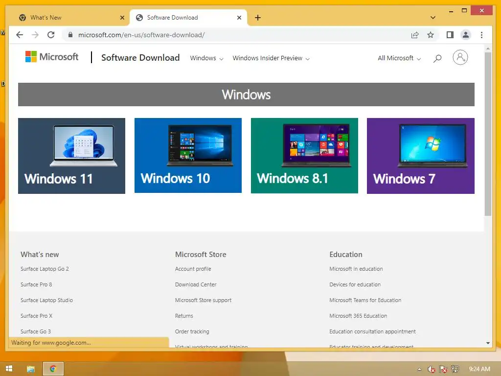Open the Chrome three-dot menu
Screen dimensions: 501x376
[481, 35]
